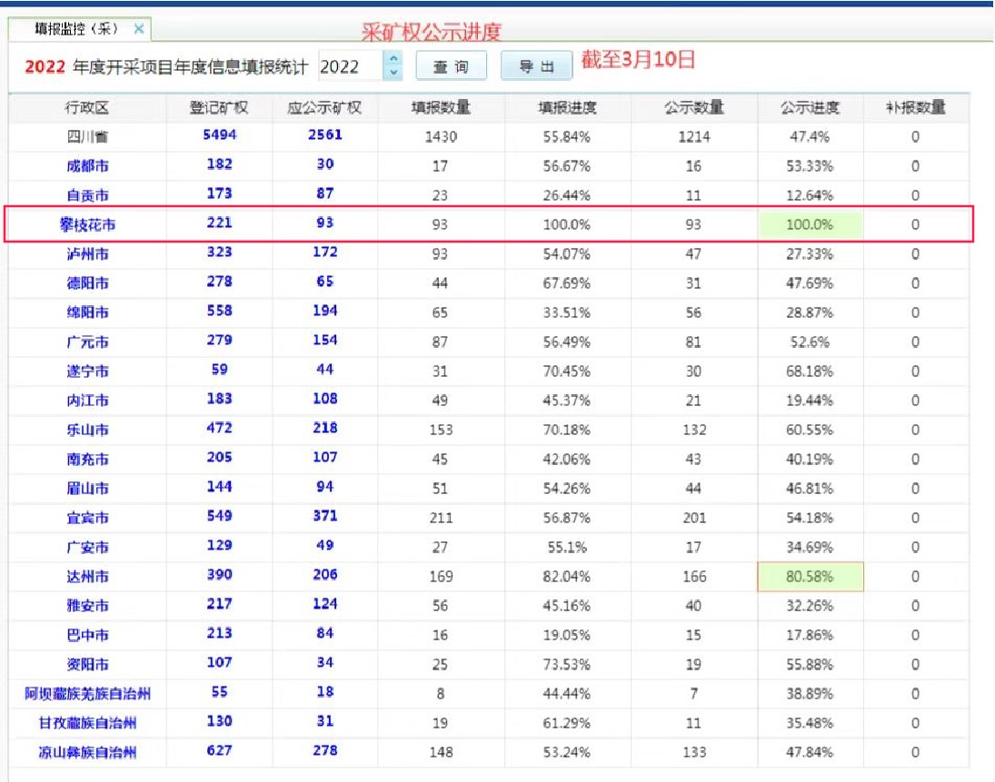Open the 攀枝花市 district link
The height and width of the screenshot is (782, 995).
87,224
